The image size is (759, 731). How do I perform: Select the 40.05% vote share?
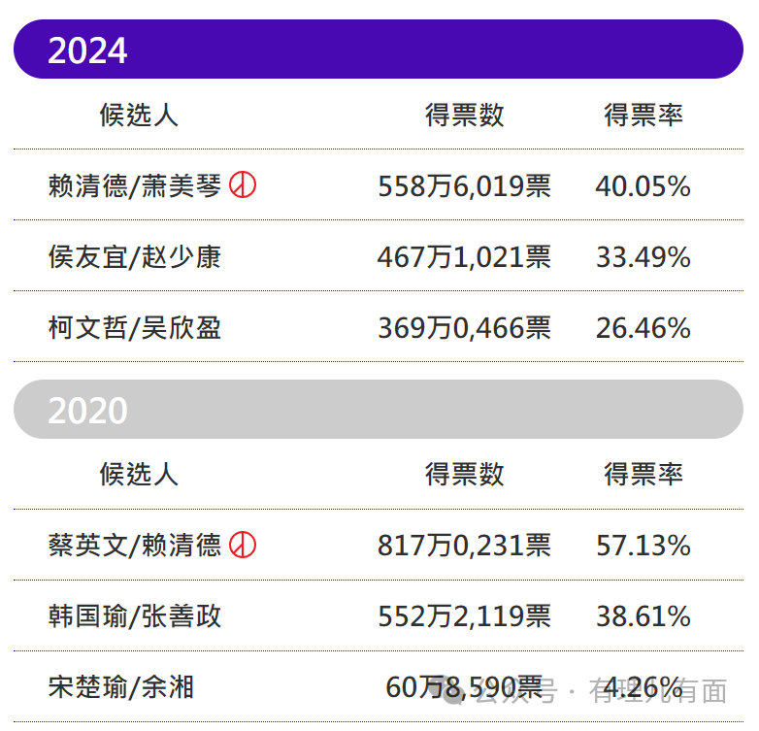coord(643,185)
